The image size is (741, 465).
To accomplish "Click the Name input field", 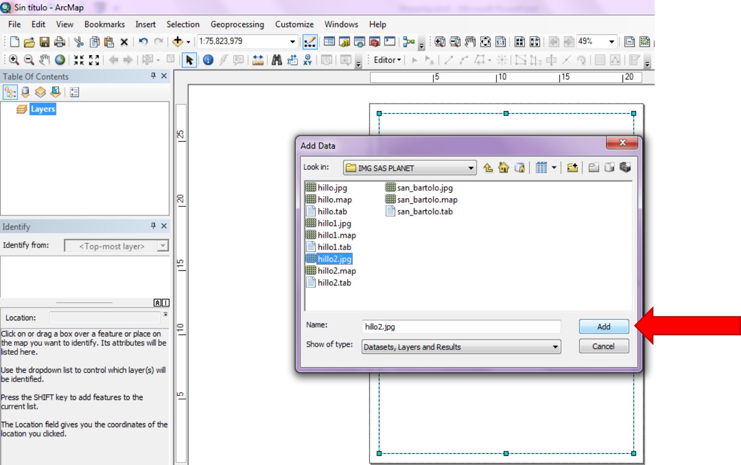I will point(461,327).
